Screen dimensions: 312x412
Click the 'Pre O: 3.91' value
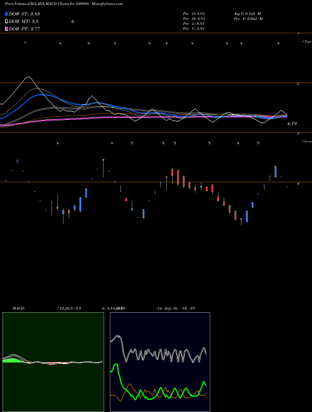click(x=194, y=13)
